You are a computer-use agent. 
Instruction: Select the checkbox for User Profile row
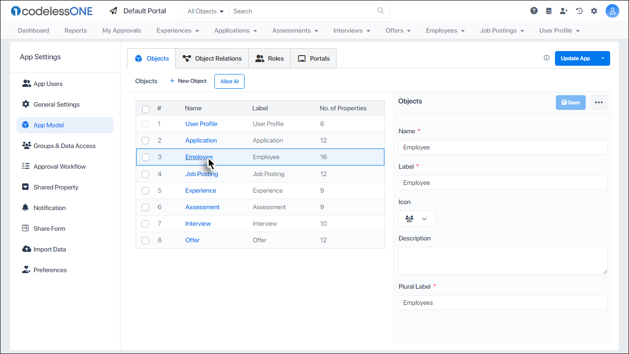pyautogui.click(x=145, y=124)
